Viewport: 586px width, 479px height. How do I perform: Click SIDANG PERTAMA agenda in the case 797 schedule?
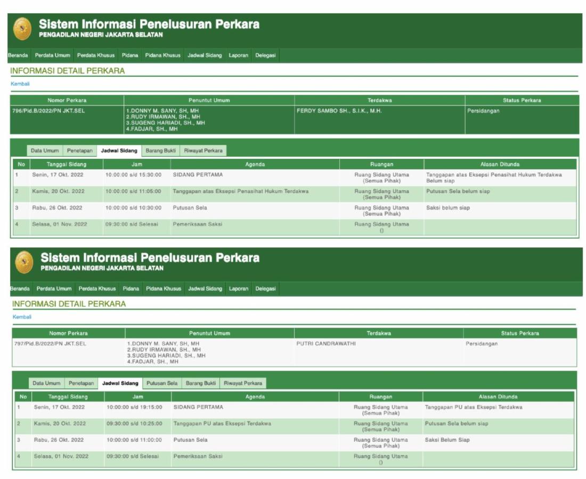tap(198, 407)
